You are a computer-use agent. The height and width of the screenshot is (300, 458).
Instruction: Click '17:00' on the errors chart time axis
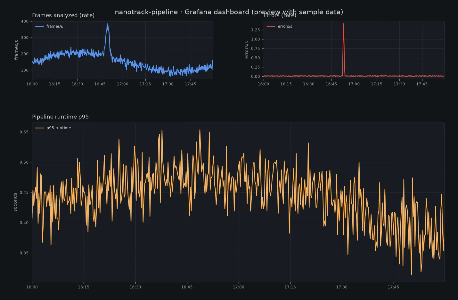click(354, 84)
